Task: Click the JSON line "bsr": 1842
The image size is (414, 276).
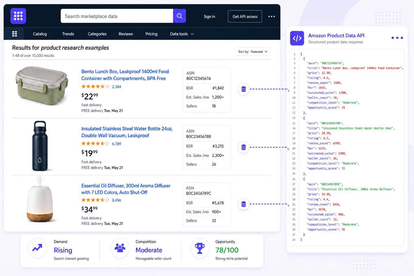Action: [317, 88]
